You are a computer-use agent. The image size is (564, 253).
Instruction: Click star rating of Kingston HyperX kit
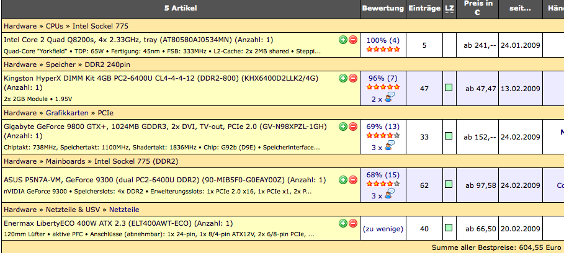point(383,87)
